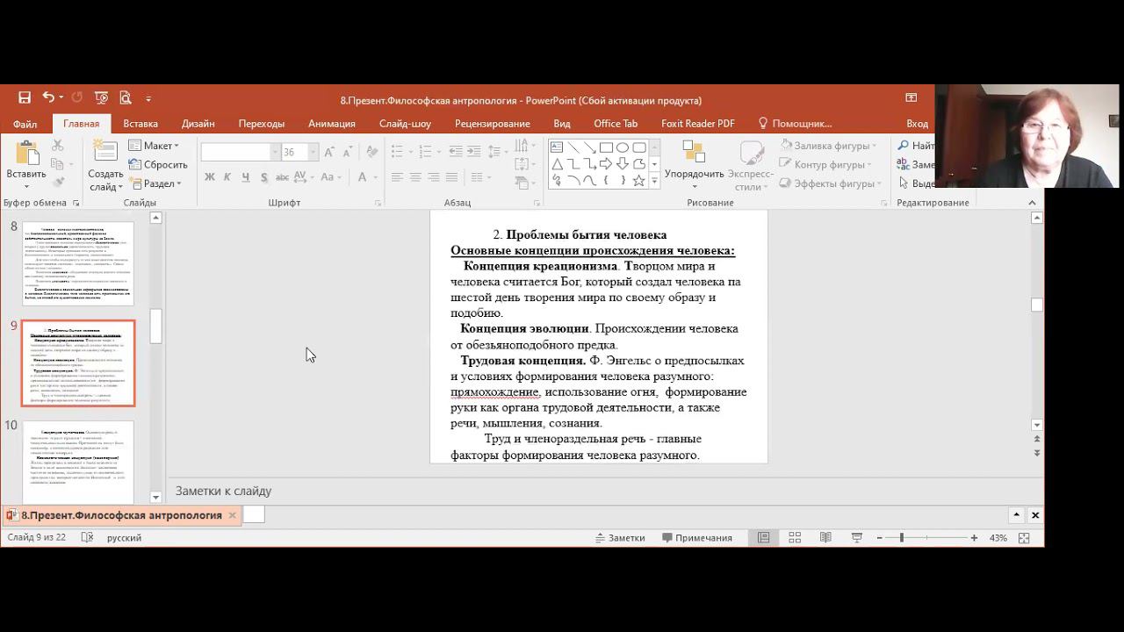Screen dimensions: 1124x632
Task: Open the Переходы tab
Action: tap(261, 124)
